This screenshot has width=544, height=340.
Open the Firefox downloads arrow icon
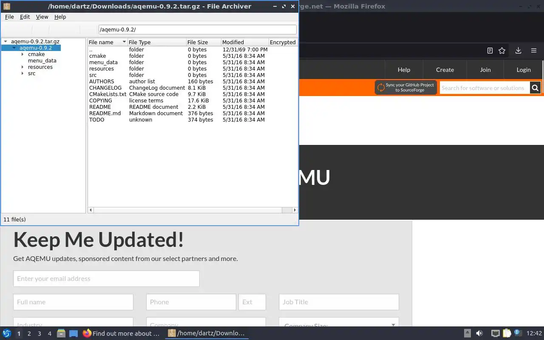[x=518, y=51]
